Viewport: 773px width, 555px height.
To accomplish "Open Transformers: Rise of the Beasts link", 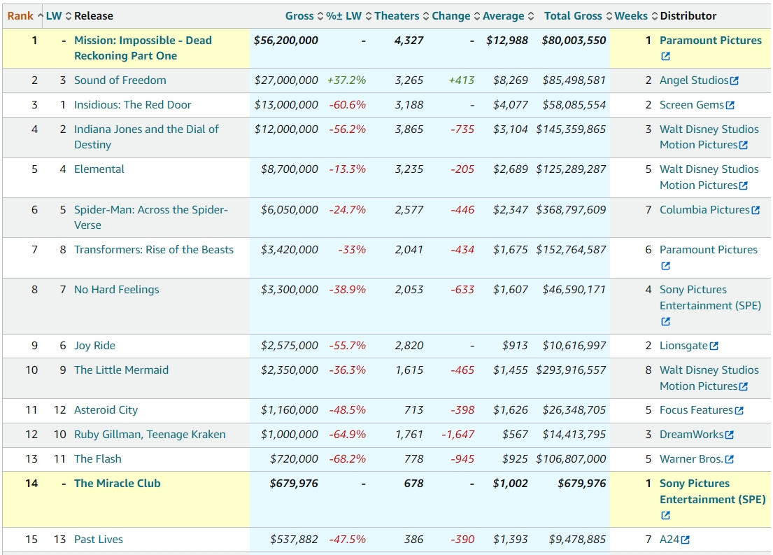I will 154,250.
